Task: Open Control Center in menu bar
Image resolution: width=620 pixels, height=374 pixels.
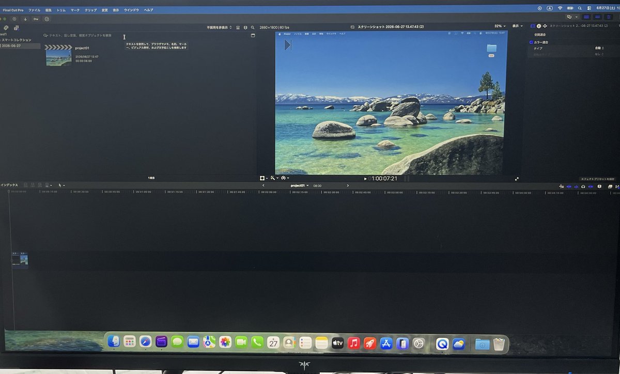Action: pos(589,8)
